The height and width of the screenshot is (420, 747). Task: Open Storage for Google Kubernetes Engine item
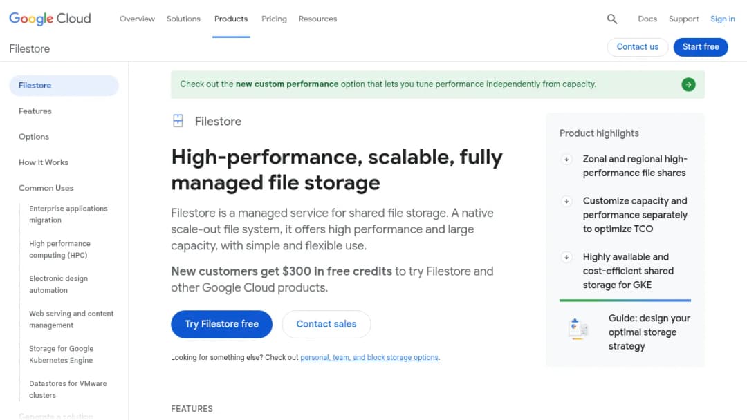[61, 354]
